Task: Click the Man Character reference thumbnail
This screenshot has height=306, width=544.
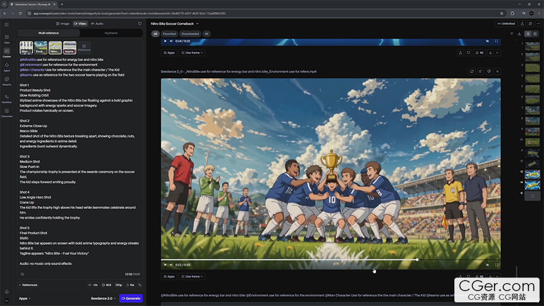Action: 26,48
